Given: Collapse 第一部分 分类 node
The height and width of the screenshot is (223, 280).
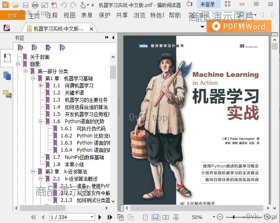Looking at the screenshot, I should coord(26,71).
